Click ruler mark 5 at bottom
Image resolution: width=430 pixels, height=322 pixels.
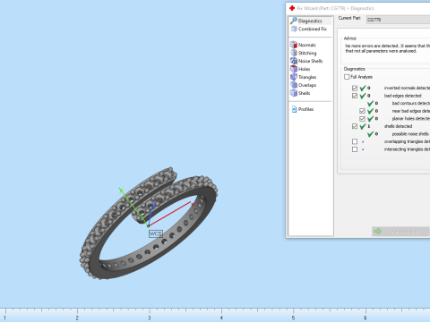[293, 318]
